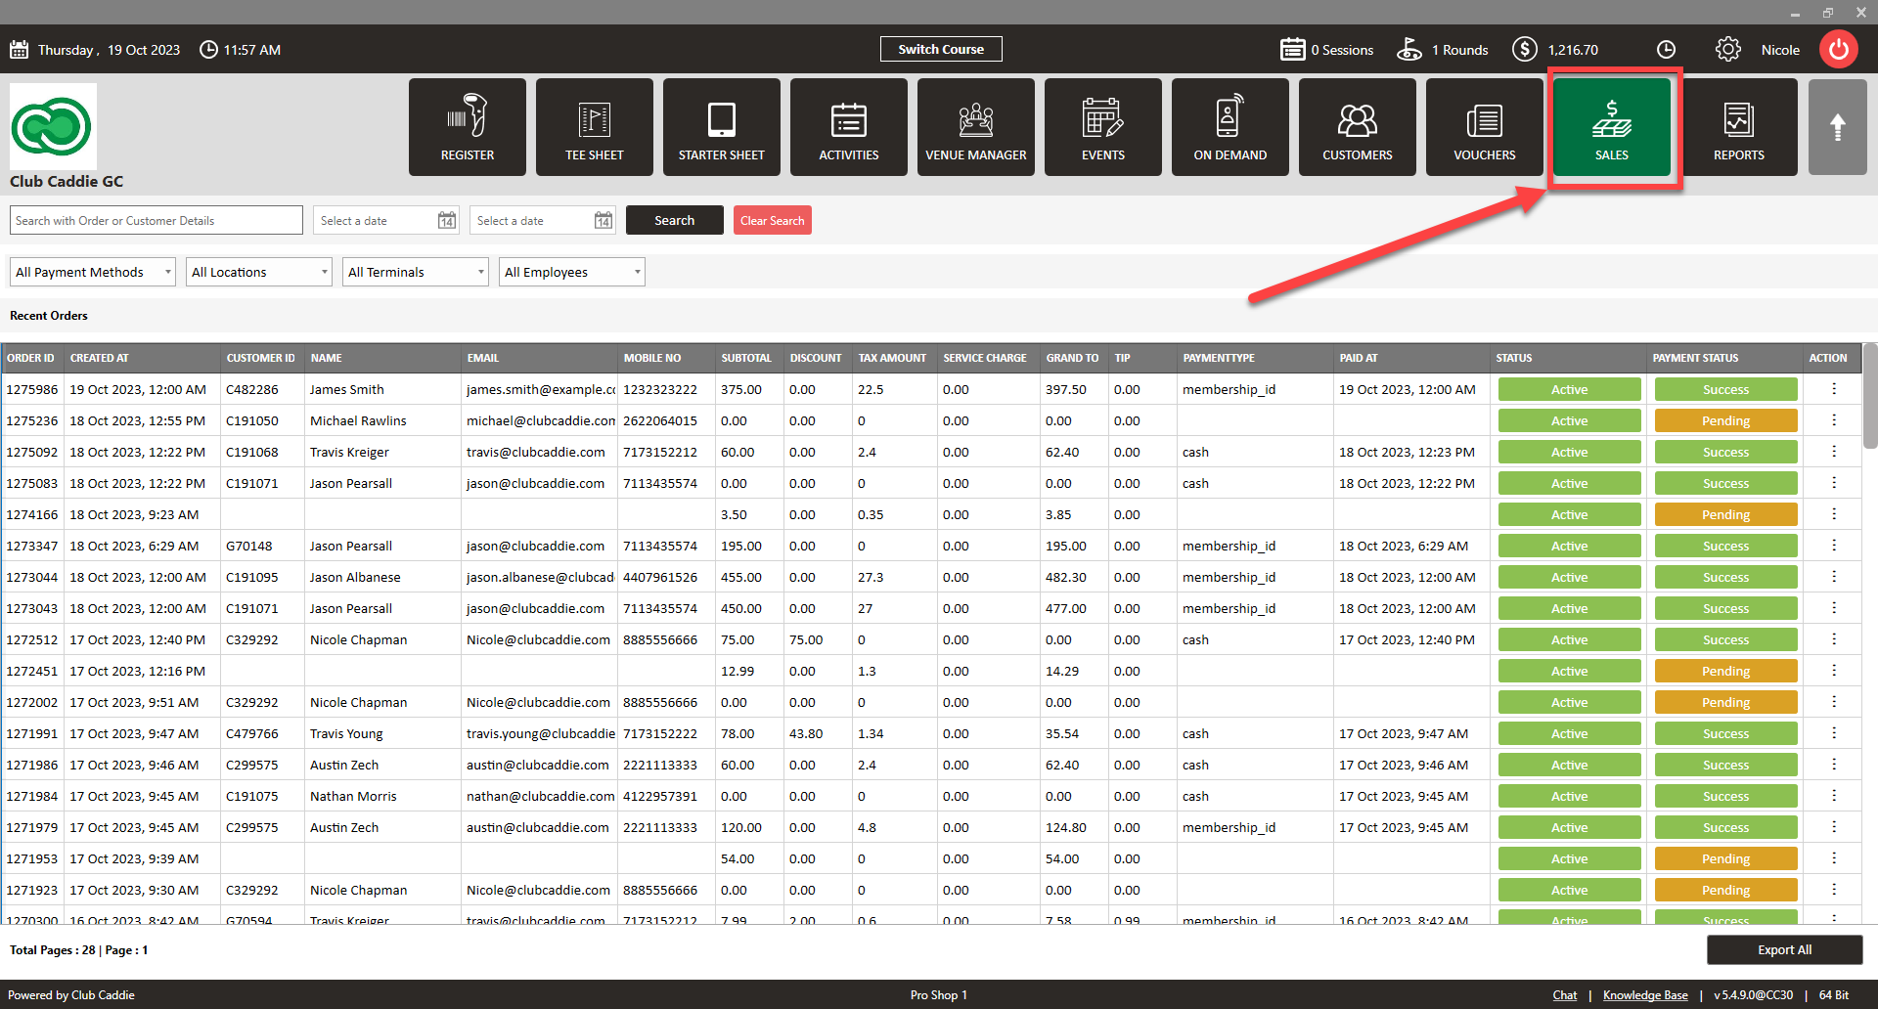Expand the All Locations dropdown
The height and width of the screenshot is (1009, 1878).
259,273
